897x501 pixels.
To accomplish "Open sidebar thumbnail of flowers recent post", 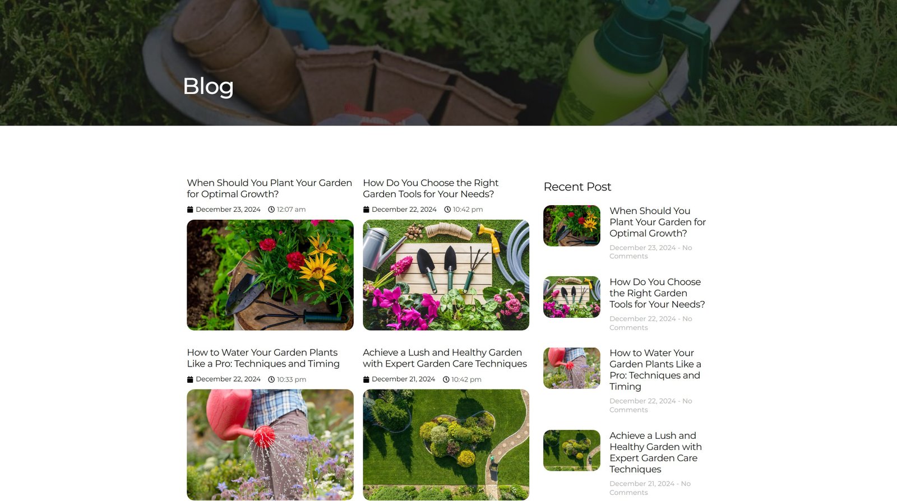I will coord(572,226).
